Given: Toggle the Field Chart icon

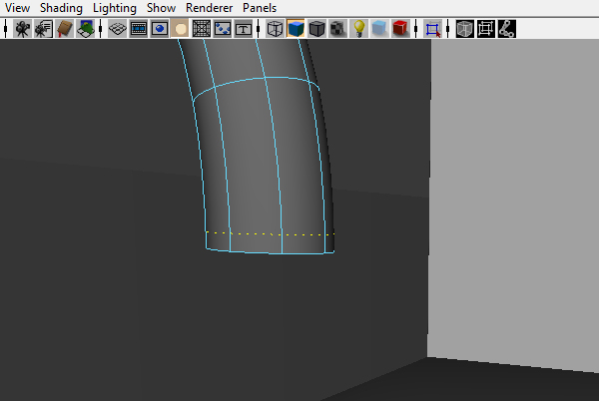Looking at the screenshot, I should [202, 29].
